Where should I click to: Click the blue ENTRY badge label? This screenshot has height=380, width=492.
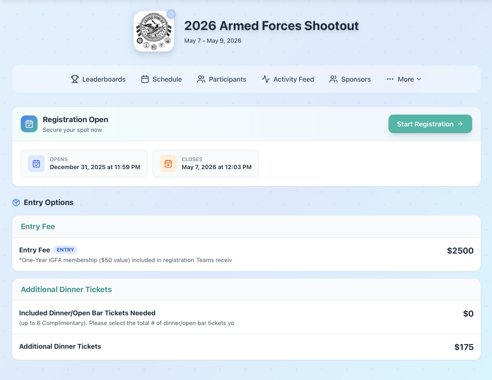[65, 250]
